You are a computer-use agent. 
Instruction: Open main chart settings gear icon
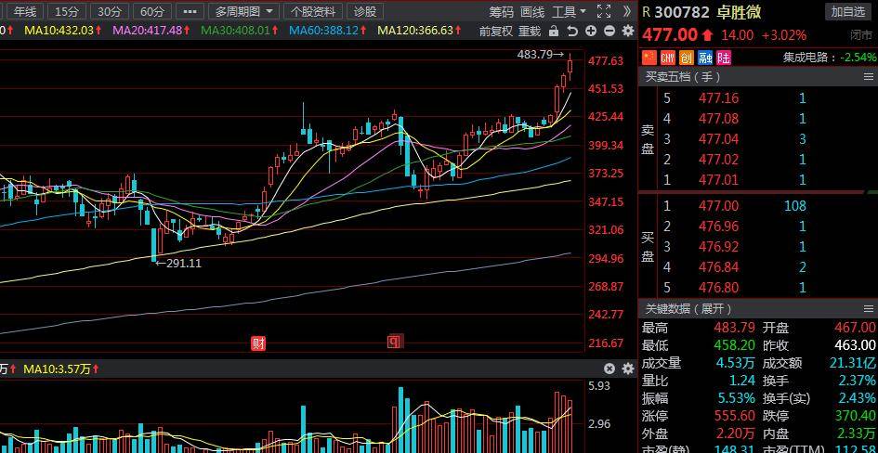[x=628, y=31]
